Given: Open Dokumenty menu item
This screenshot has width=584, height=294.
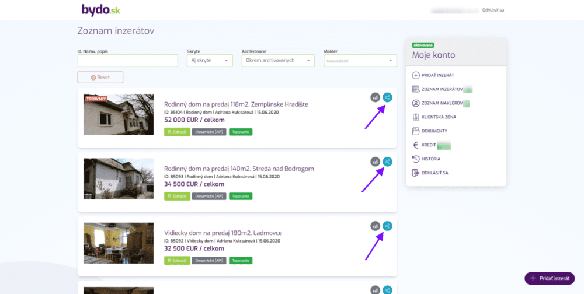Looking at the screenshot, I should 434,131.
